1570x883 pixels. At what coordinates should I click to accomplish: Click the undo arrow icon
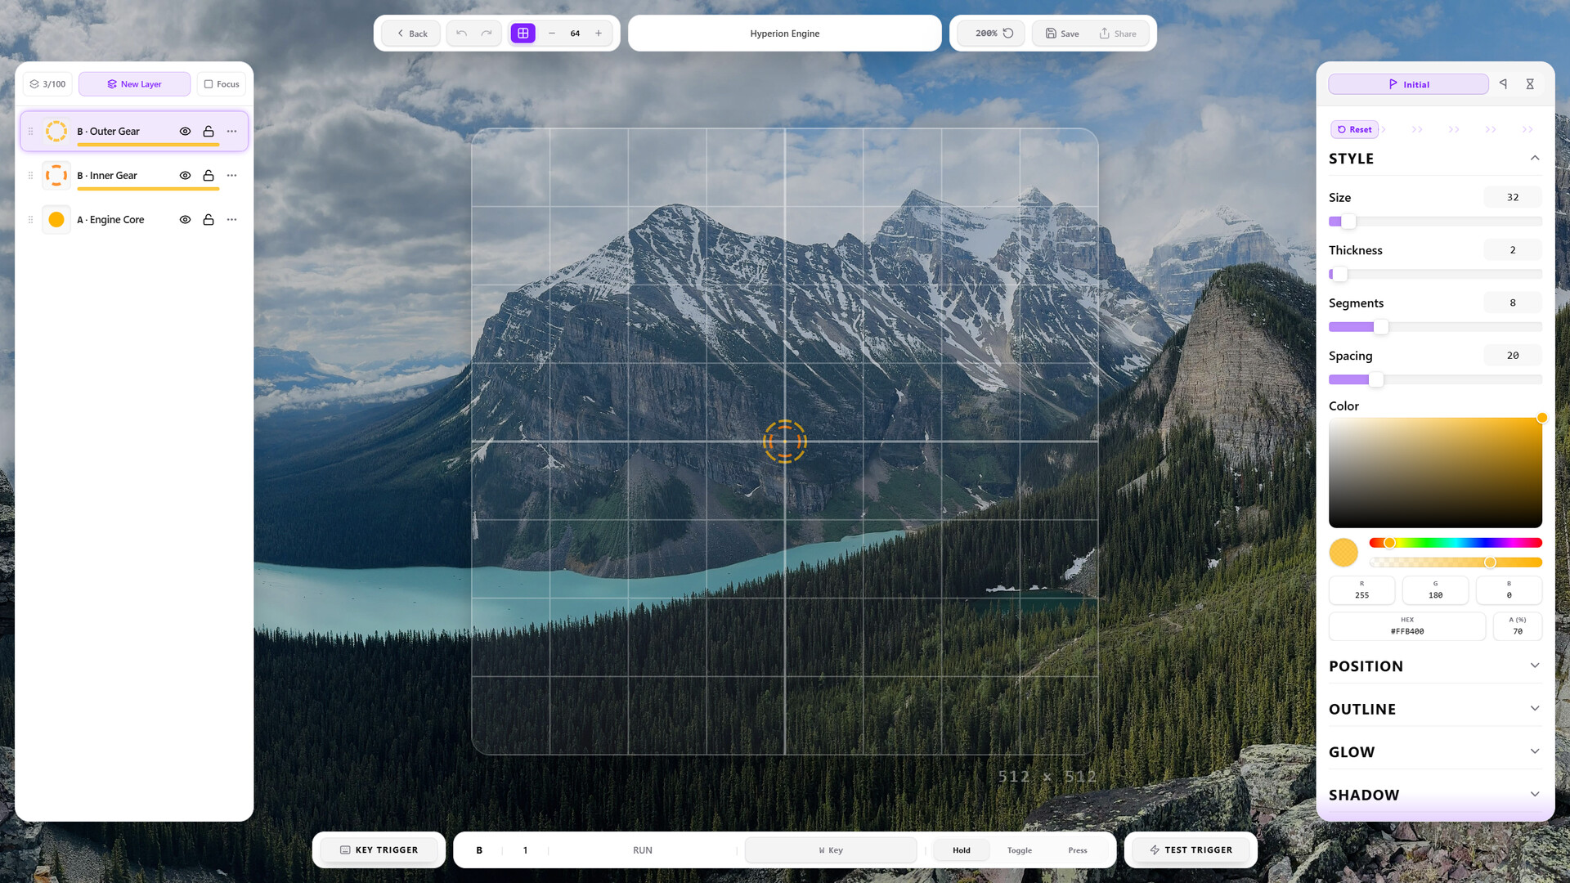[461, 34]
